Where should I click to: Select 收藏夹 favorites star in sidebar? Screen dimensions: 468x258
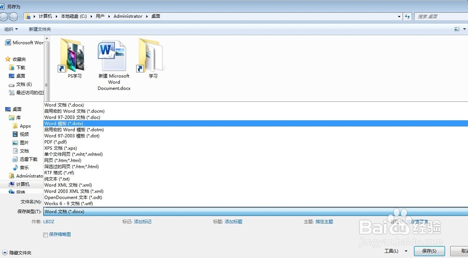tap(15, 59)
